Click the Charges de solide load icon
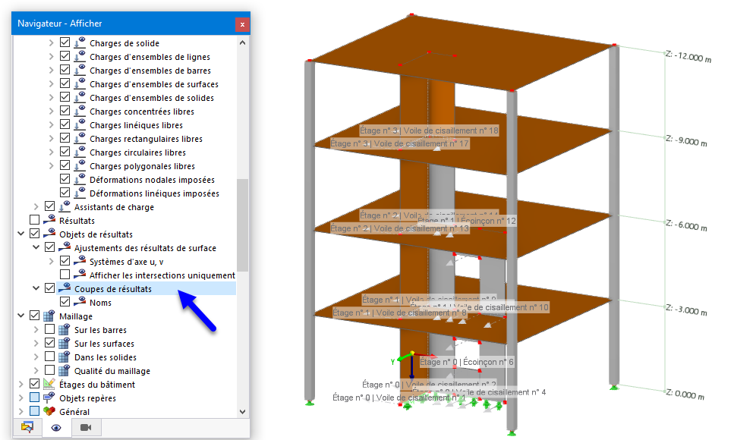Screen dimensions: 753x440 80,42
